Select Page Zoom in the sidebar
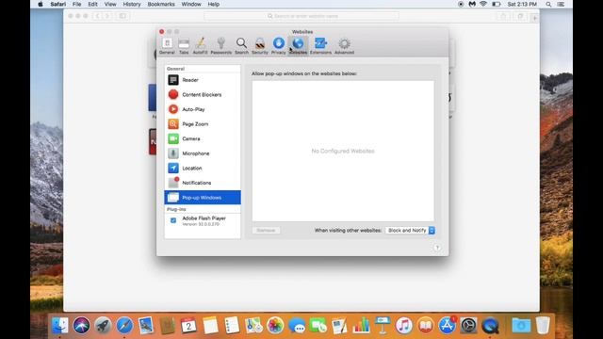 pos(203,123)
